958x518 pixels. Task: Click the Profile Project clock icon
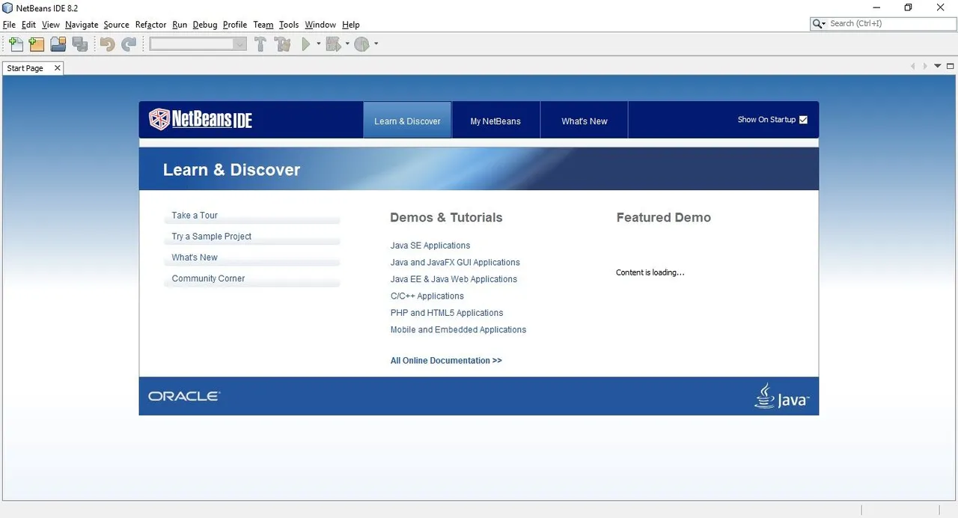362,44
